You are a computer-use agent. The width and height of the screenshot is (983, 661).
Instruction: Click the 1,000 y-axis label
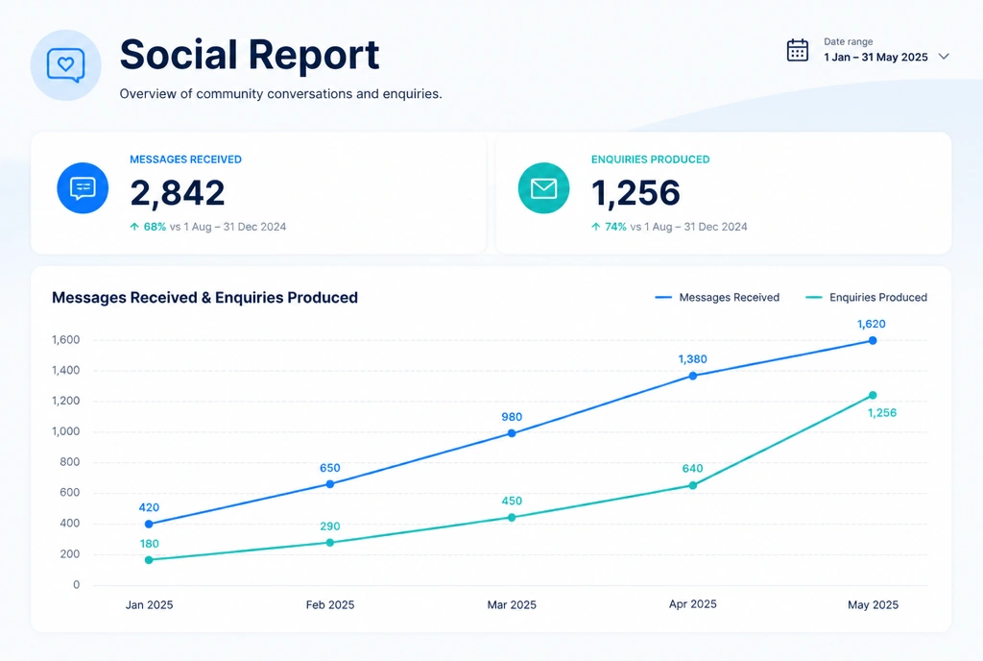[66, 431]
